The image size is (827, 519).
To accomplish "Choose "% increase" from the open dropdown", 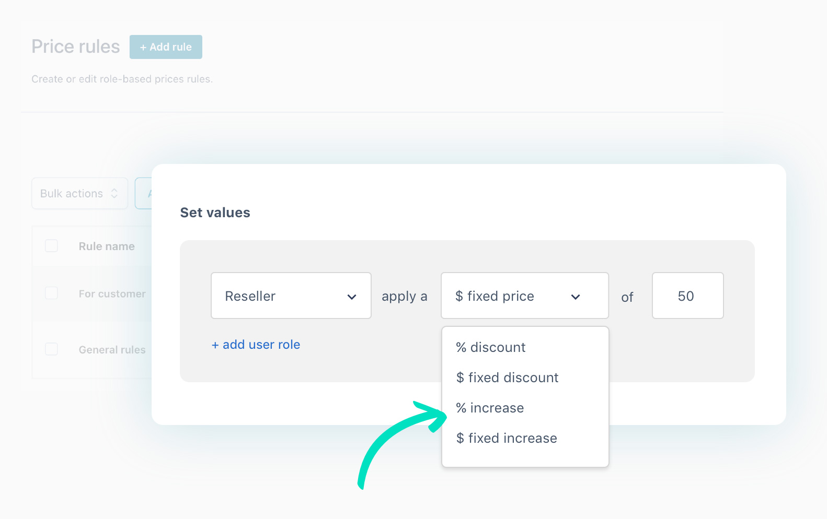I will coord(490,408).
